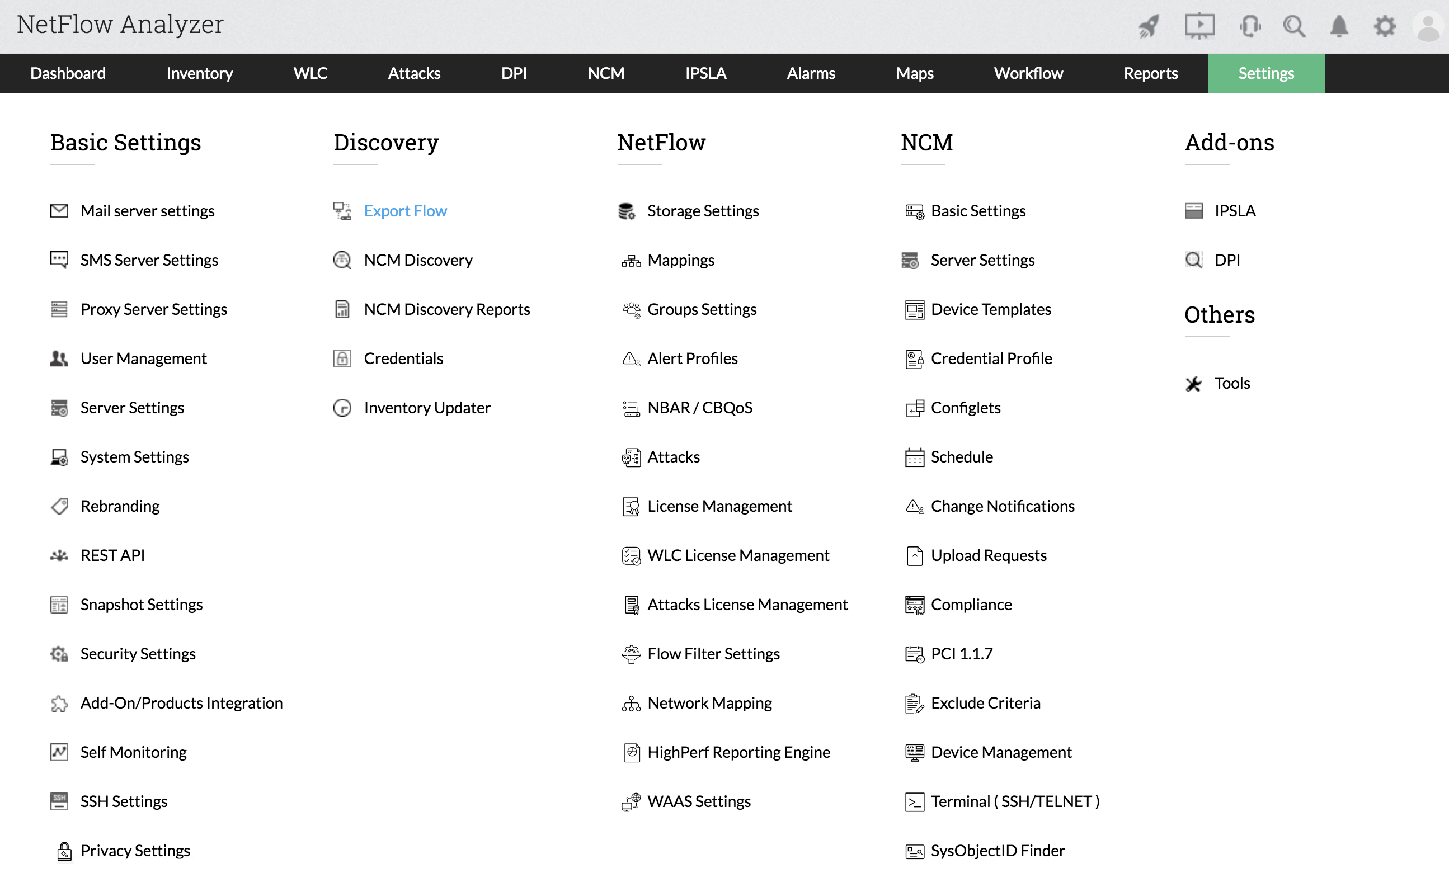Open the Export Flow link
Viewport: 1449px width, 887px height.
405,210
